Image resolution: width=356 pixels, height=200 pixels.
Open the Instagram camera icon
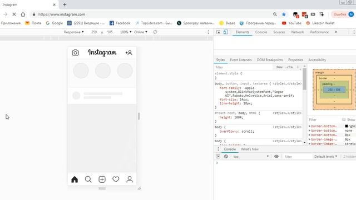tap(76, 53)
